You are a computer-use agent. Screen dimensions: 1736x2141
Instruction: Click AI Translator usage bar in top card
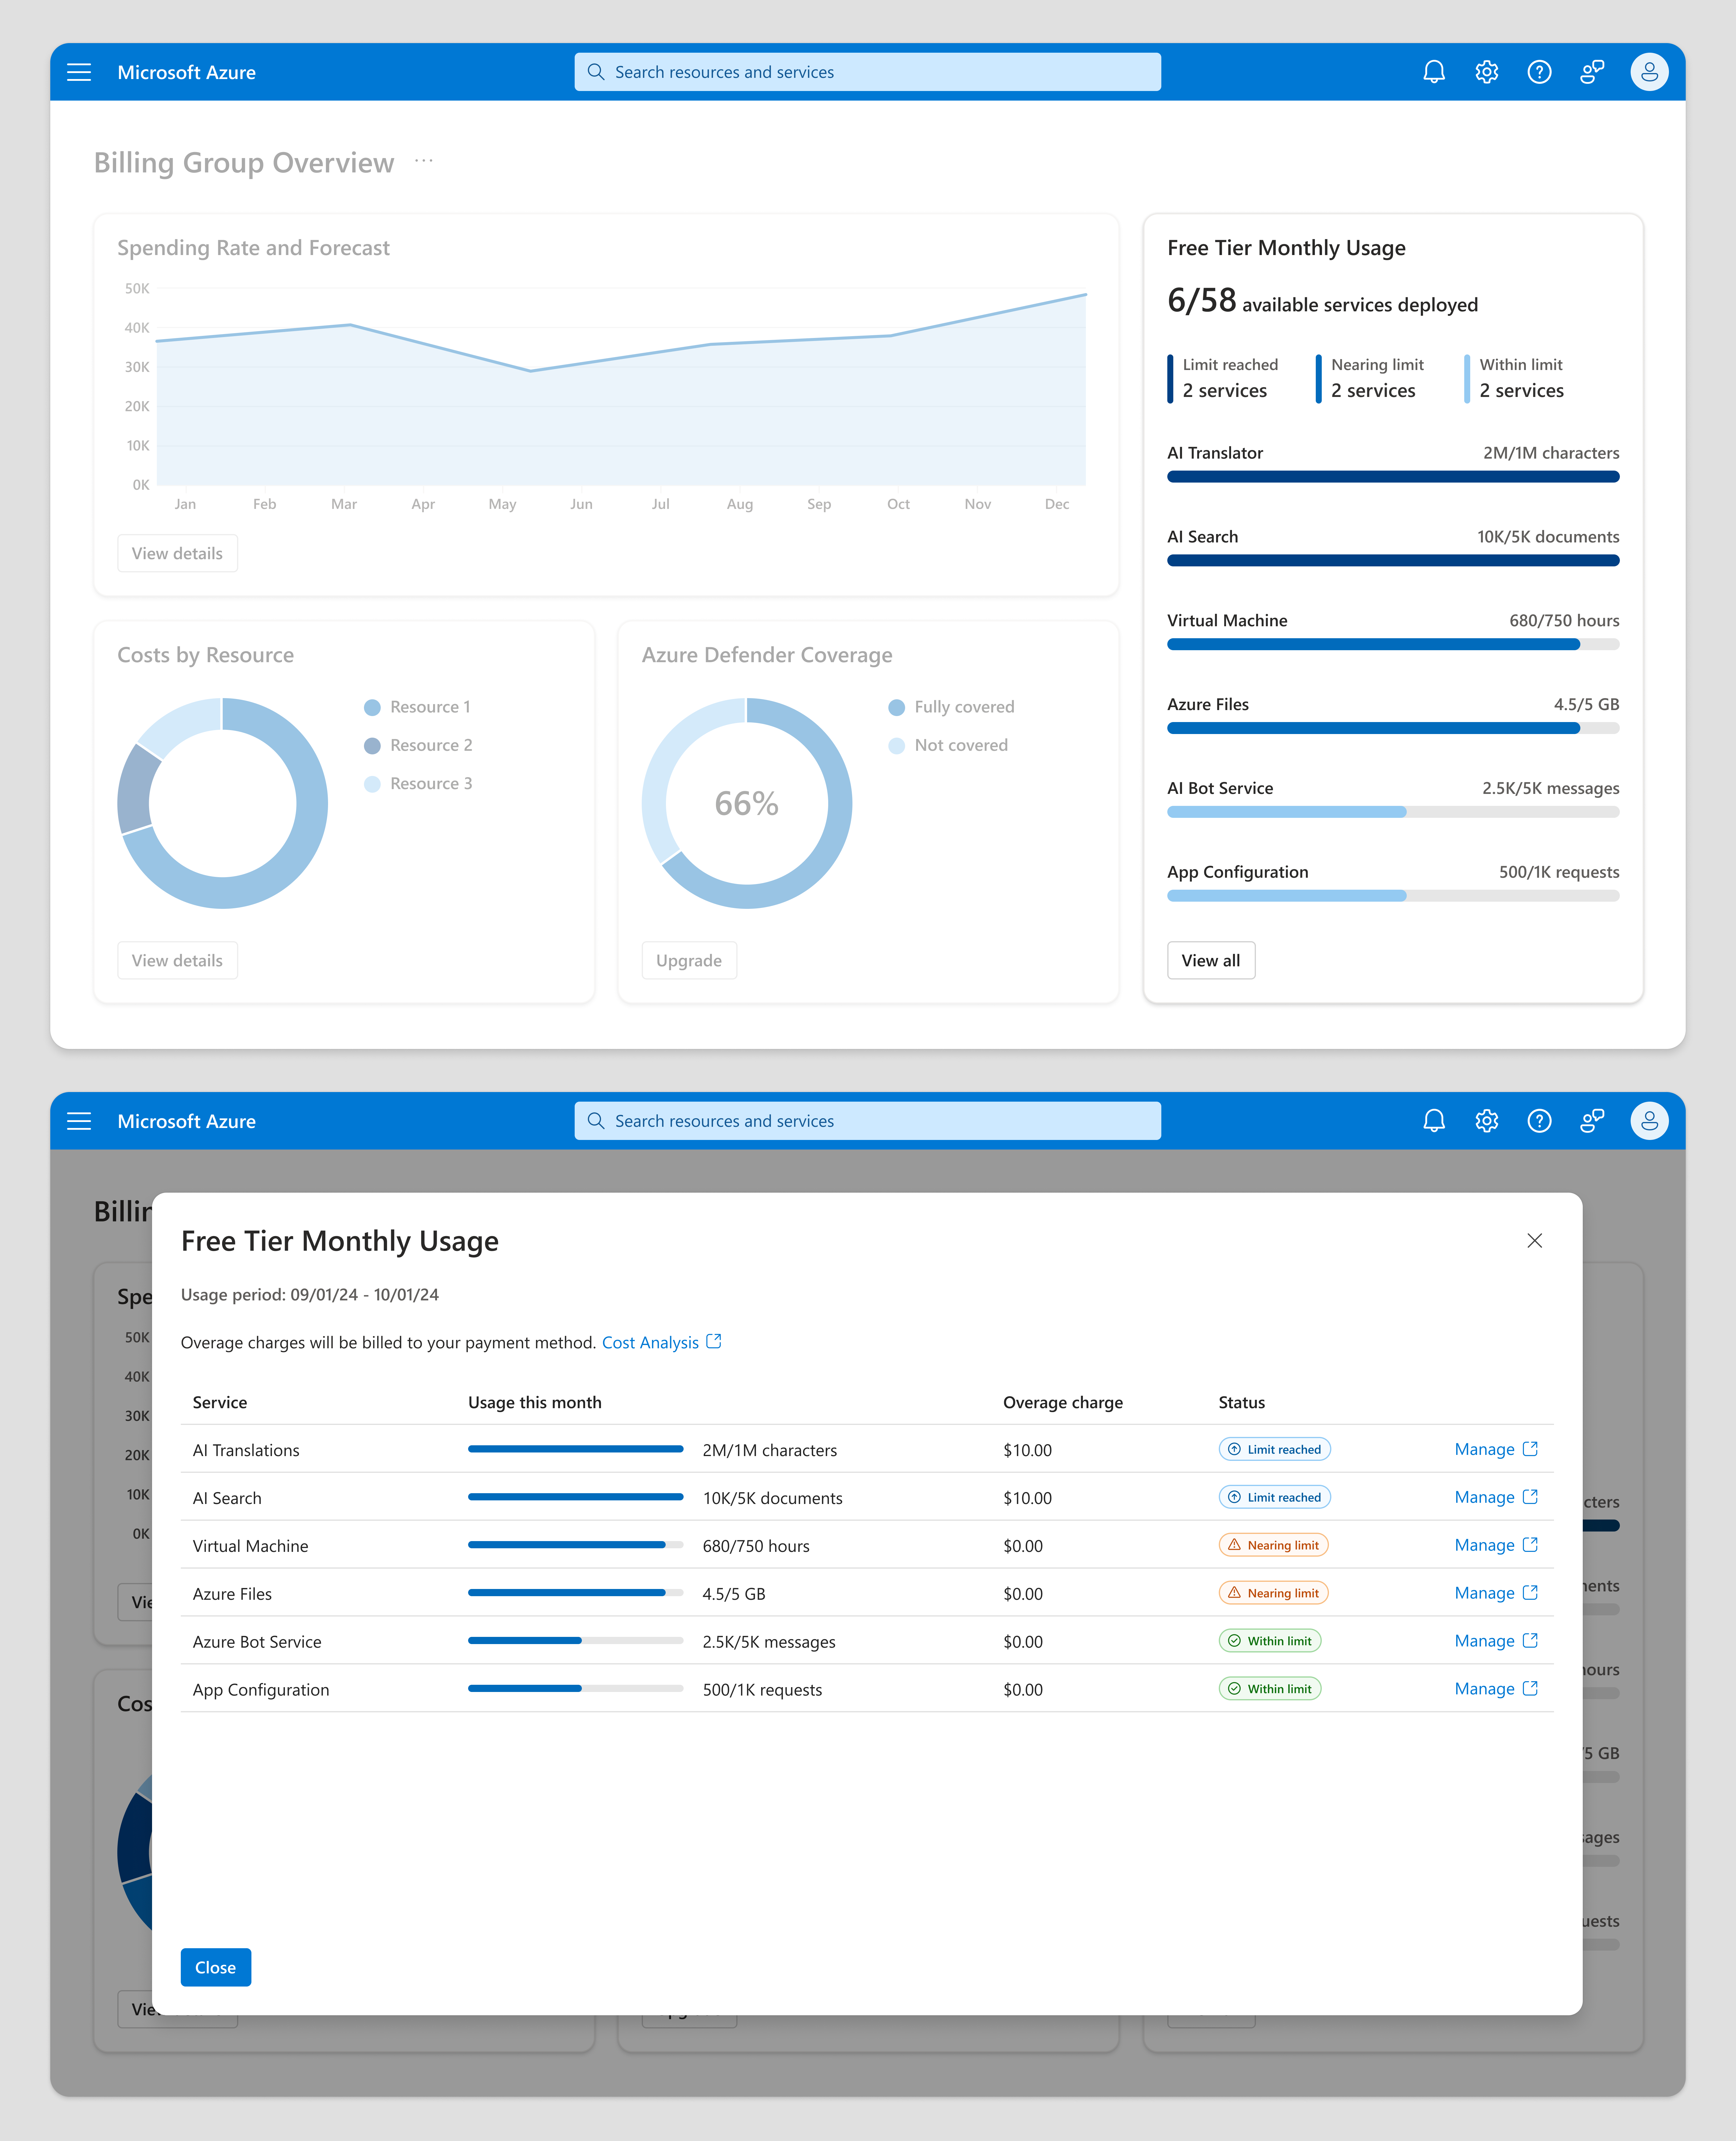pyautogui.click(x=1393, y=477)
